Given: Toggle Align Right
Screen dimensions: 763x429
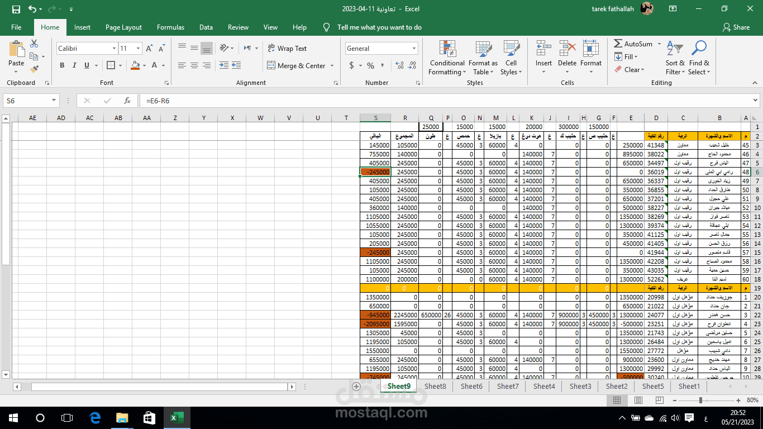Looking at the screenshot, I should tap(206, 65).
